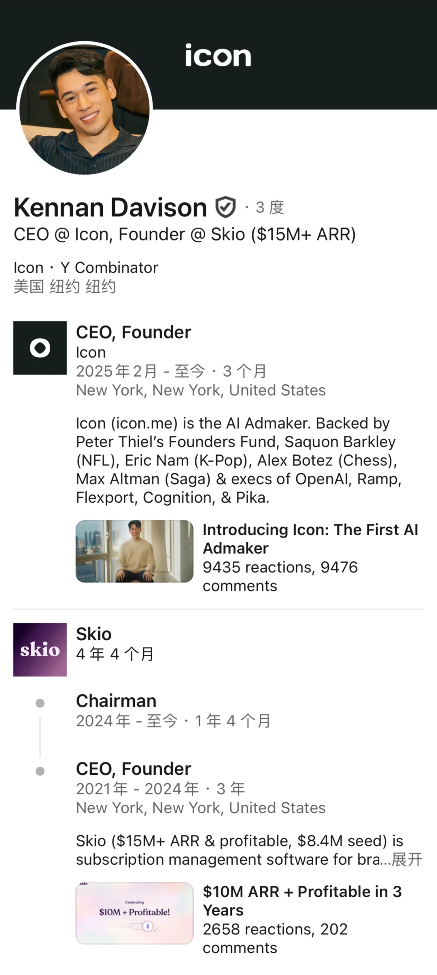Viewport: 437px width, 975px height.
Task: Select the Kennan Davison profile name
Action: 110,208
